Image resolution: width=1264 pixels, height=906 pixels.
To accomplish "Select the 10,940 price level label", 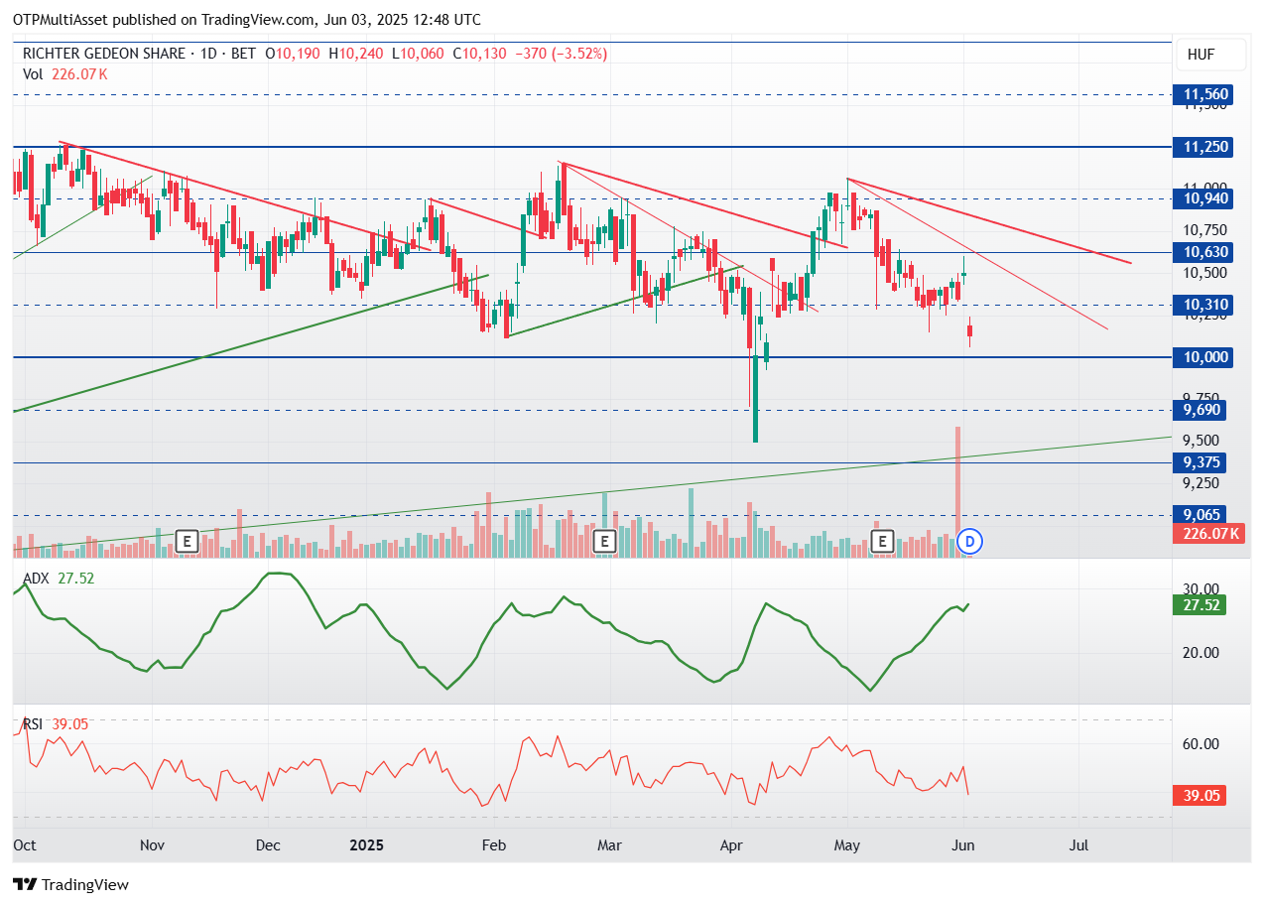I will pyautogui.click(x=1205, y=198).
